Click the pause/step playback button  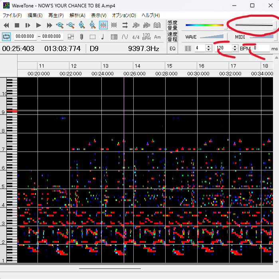28,25
